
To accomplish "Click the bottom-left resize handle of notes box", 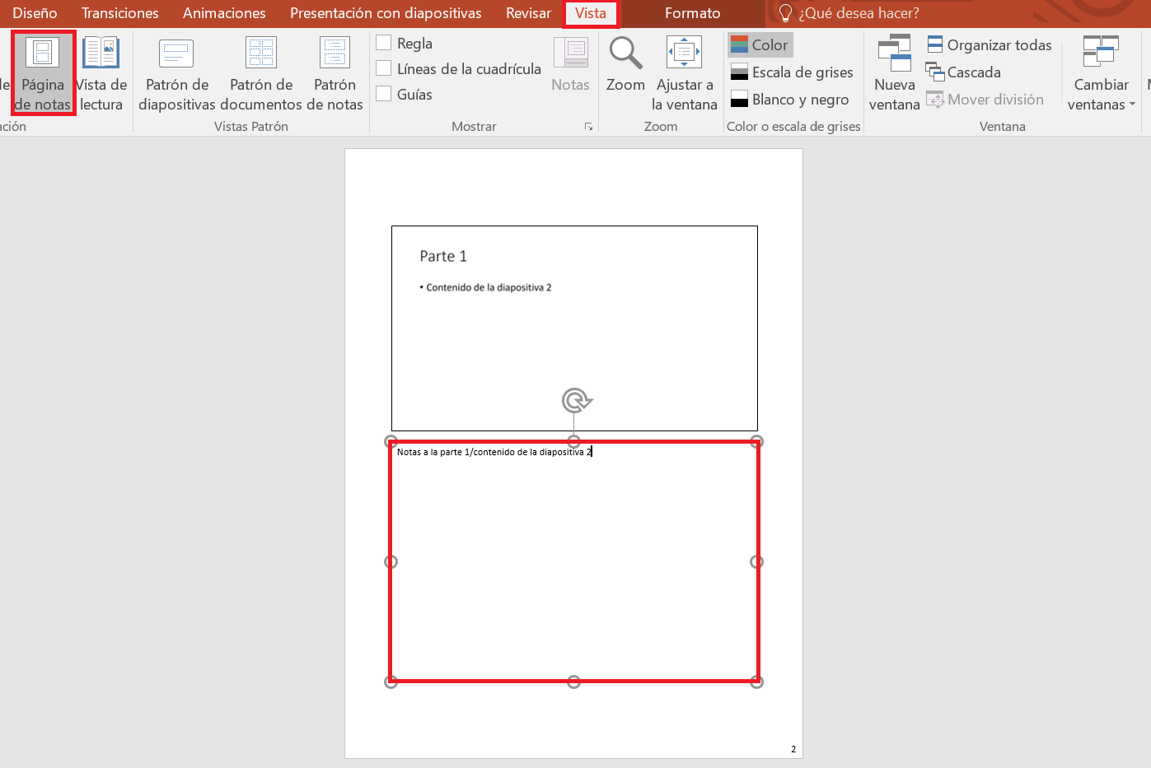I will [x=391, y=682].
